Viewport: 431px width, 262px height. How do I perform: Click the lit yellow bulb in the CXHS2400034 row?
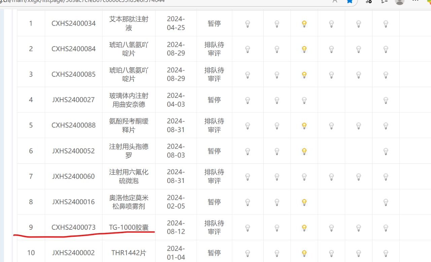click(x=304, y=24)
